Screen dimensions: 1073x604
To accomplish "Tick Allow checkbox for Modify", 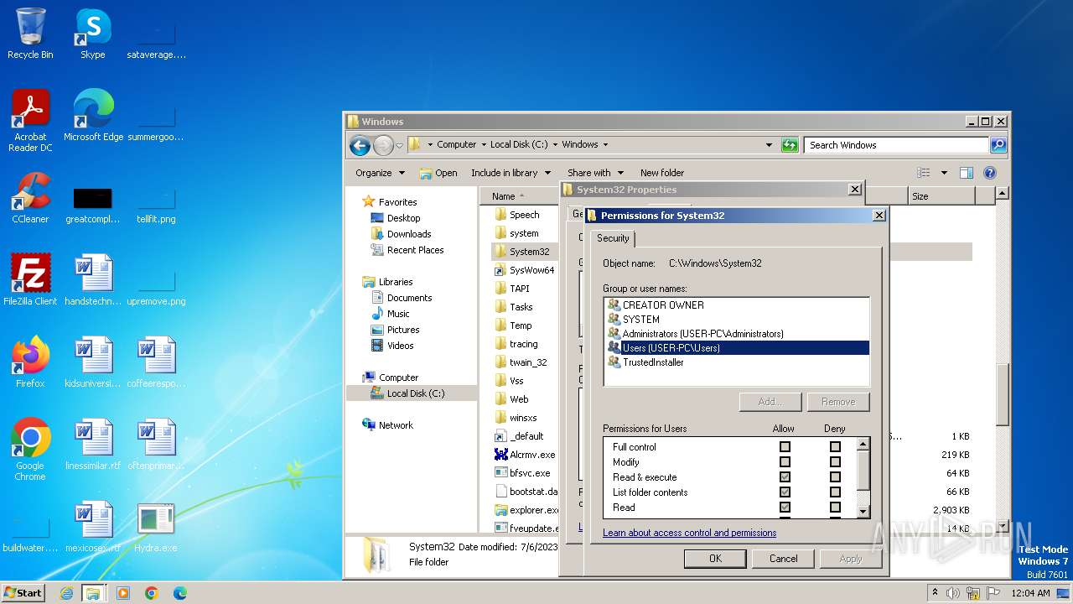I will [x=785, y=462].
